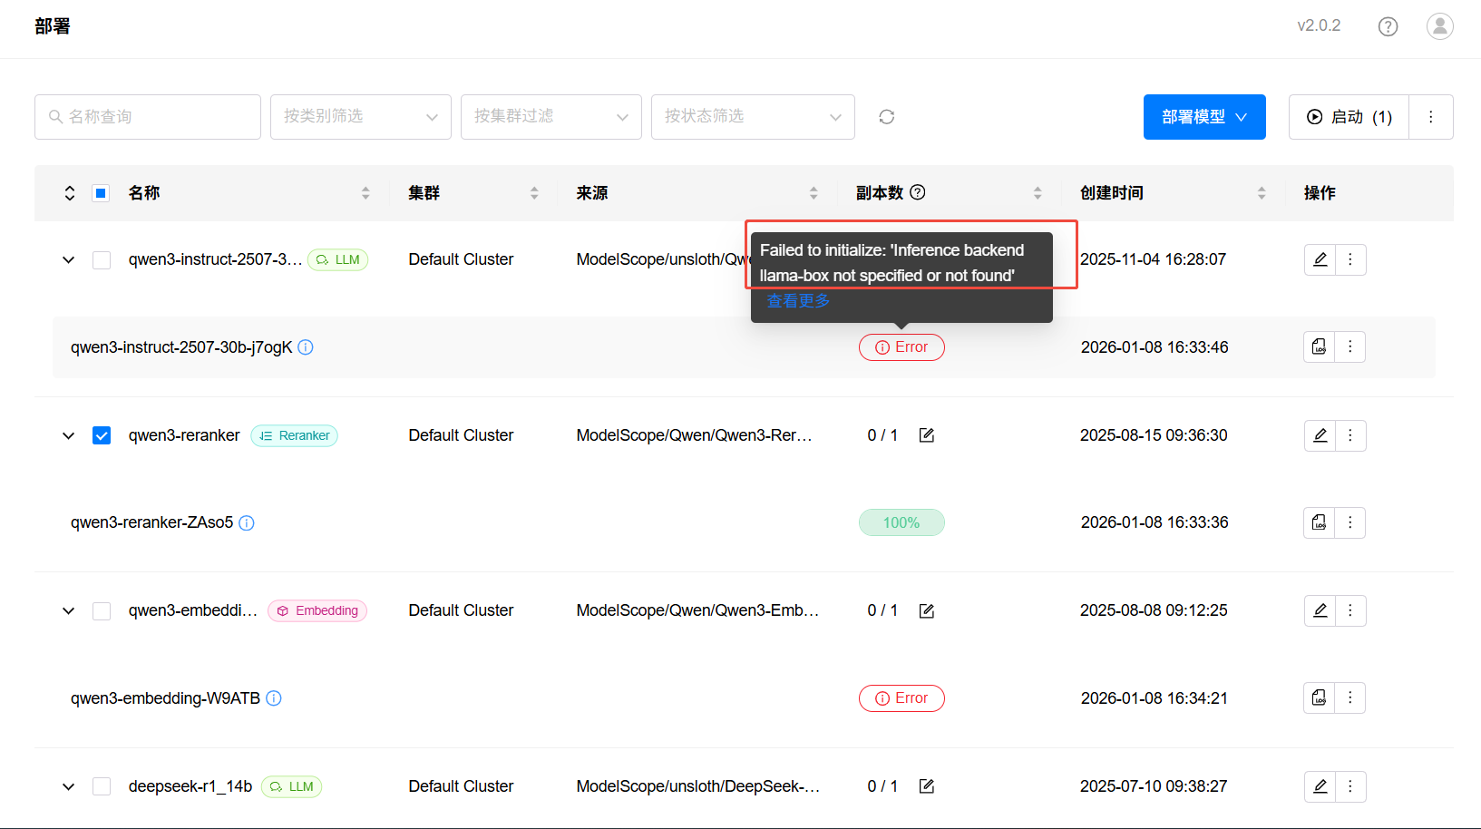The height and width of the screenshot is (829, 1481).
Task: Open the user avatar menu
Action: pos(1439,26)
